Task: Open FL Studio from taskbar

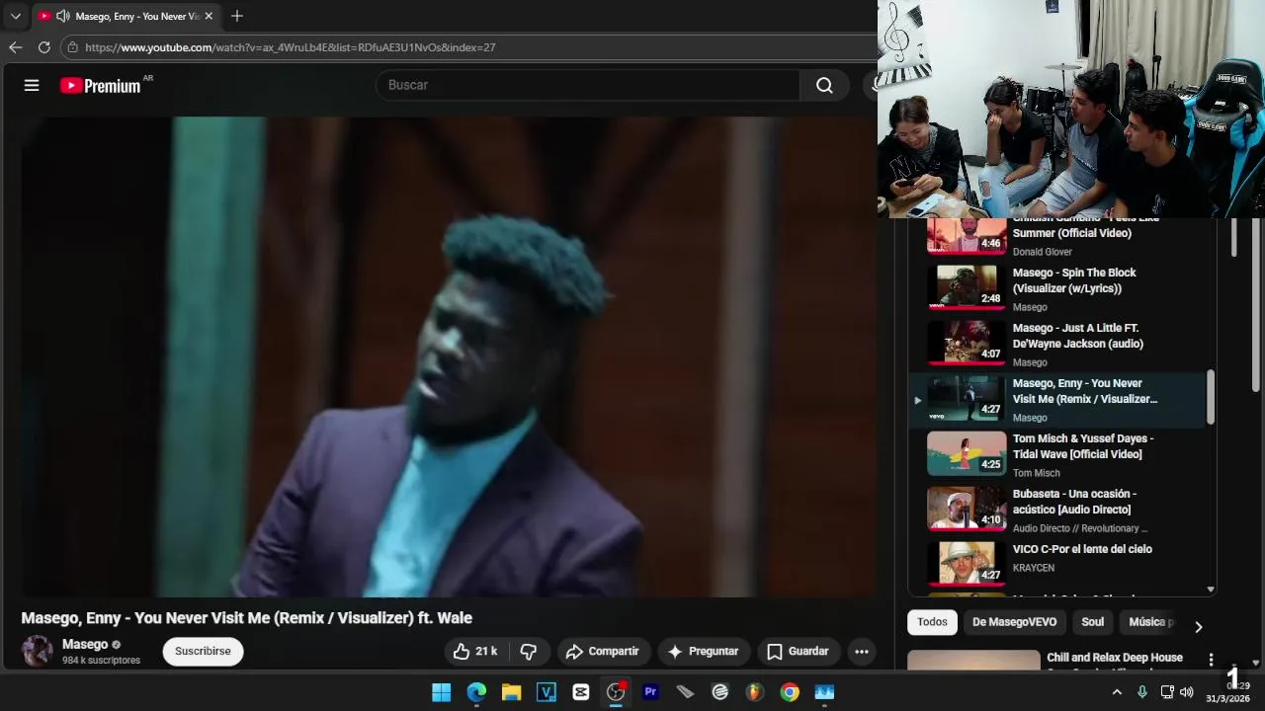Action: 755,692
